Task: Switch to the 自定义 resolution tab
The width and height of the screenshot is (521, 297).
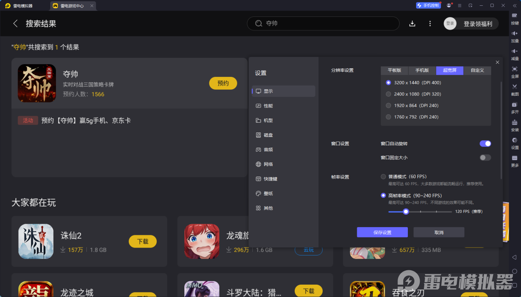Action: point(477,70)
